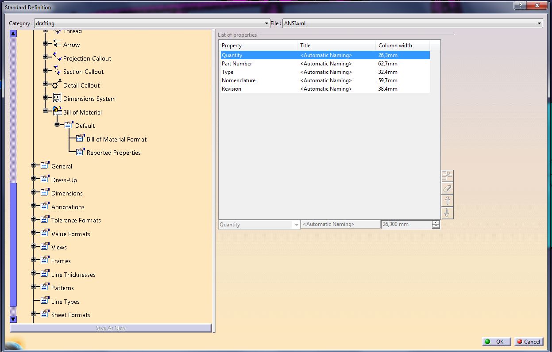
Task: Open the Category drafting dropdown
Action: (x=152, y=23)
